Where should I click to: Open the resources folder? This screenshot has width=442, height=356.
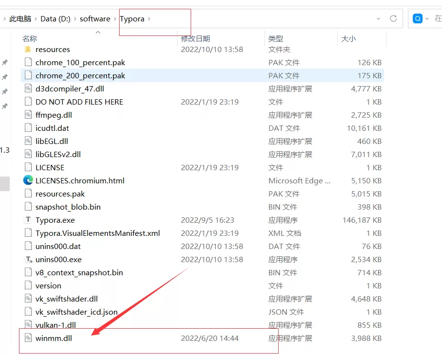pyautogui.click(x=53, y=49)
